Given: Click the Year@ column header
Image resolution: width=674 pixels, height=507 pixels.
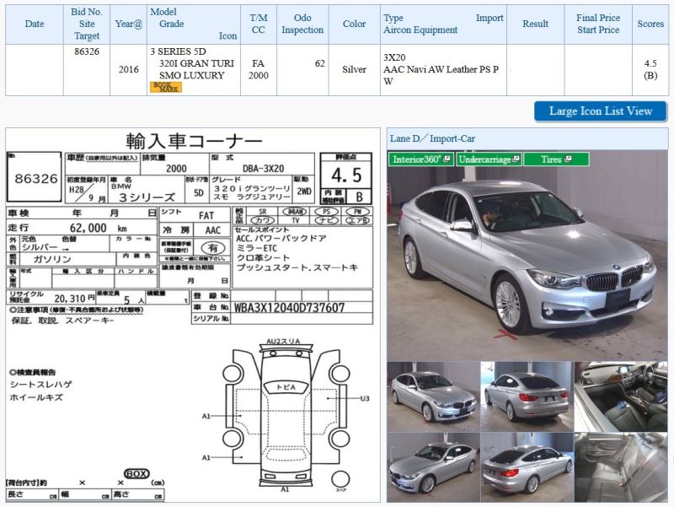Looking at the screenshot, I should (x=129, y=24).
